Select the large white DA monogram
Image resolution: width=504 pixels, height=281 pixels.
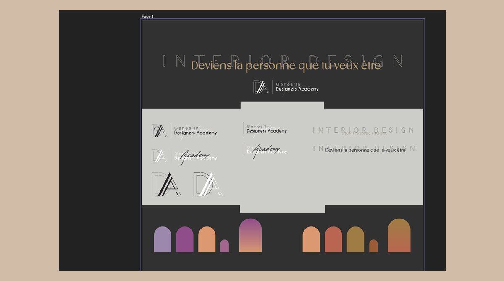pyautogui.click(x=208, y=184)
